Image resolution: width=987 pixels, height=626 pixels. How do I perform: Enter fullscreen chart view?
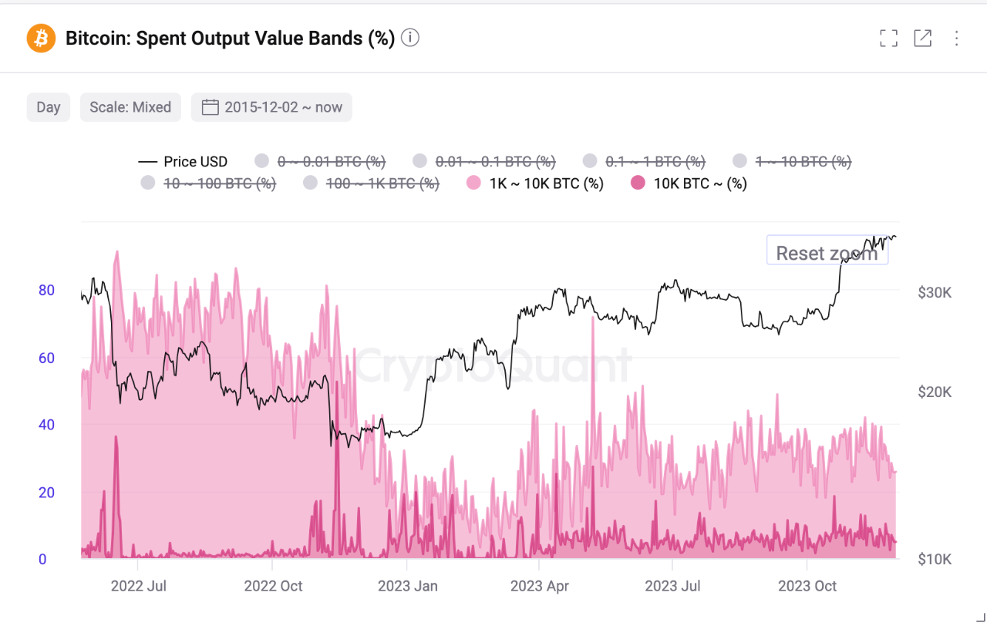[x=888, y=38]
